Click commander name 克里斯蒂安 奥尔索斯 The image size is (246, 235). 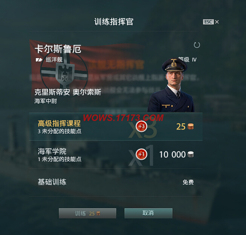[68, 92]
